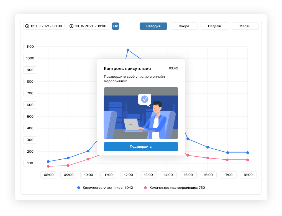Image resolution: width=282 pixels, height=216 pixels.
Task: Click the blue legend dot for Количество участников
Action: (x=79, y=188)
